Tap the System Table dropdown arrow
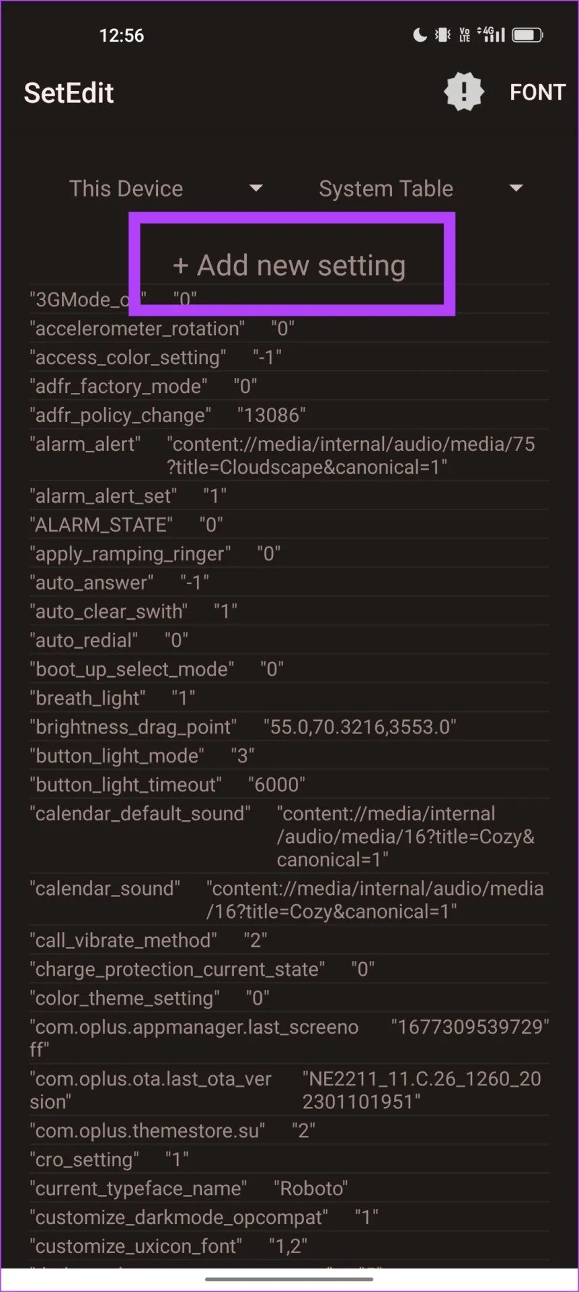Image resolution: width=579 pixels, height=1292 pixels. pyautogui.click(x=516, y=188)
